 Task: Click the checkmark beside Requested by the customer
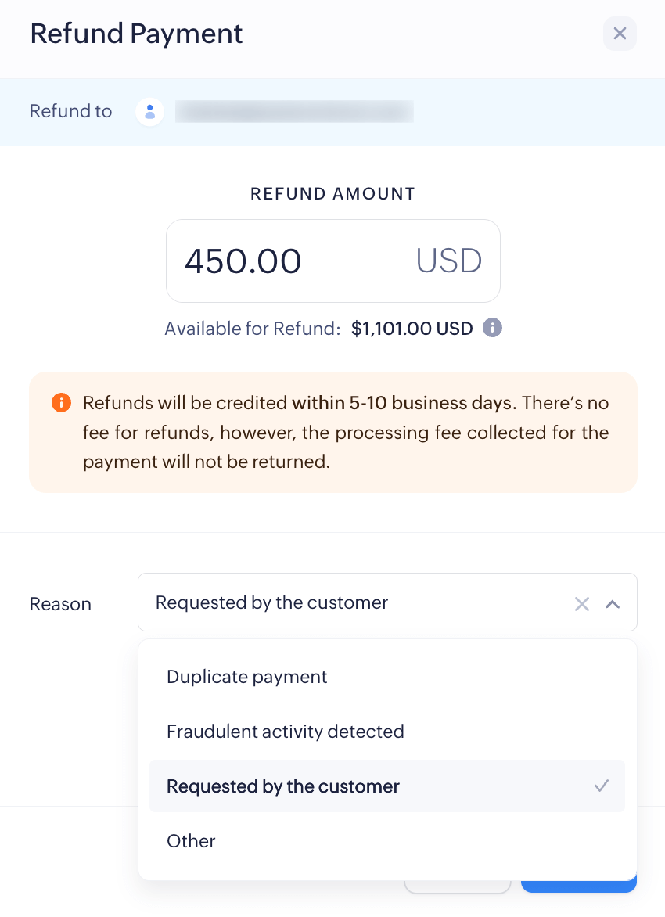602,786
